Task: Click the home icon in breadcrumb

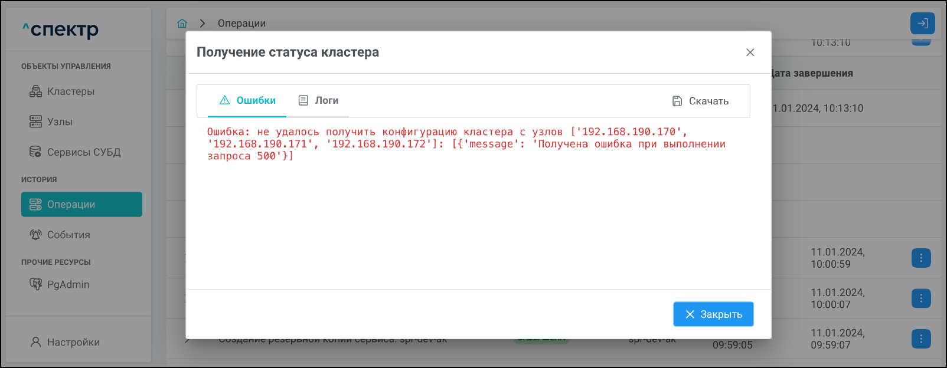Action: [x=182, y=24]
